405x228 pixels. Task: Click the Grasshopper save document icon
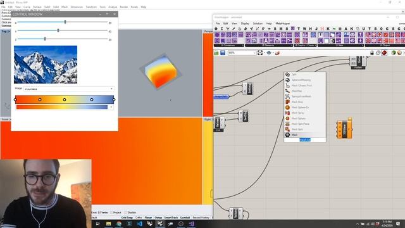point(223,53)
